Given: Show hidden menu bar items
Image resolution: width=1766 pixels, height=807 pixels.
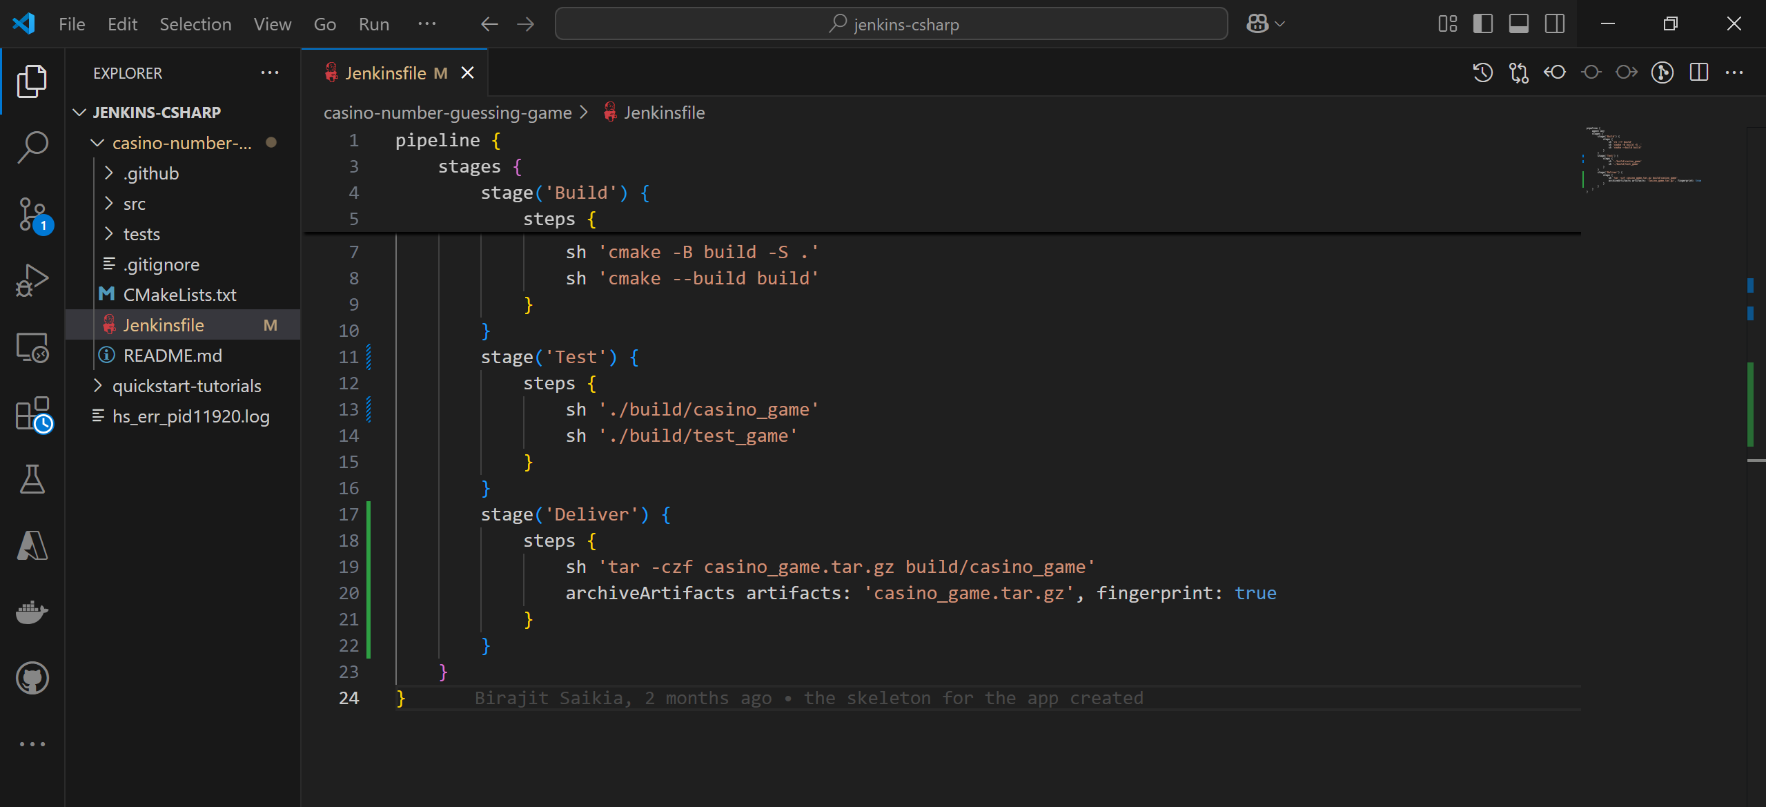Looking at the screenshot, I should click(x=426, y=24).
